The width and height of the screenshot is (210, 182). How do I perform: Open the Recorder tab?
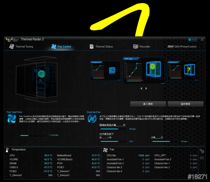click(142, 46)
